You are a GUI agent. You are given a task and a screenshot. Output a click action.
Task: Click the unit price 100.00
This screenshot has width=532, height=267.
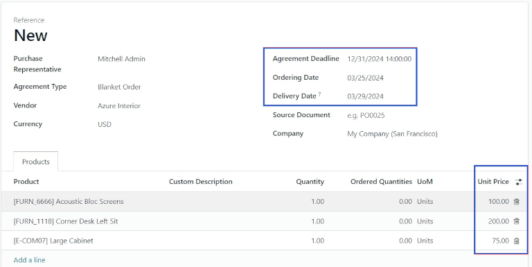(x=499, y=201)
